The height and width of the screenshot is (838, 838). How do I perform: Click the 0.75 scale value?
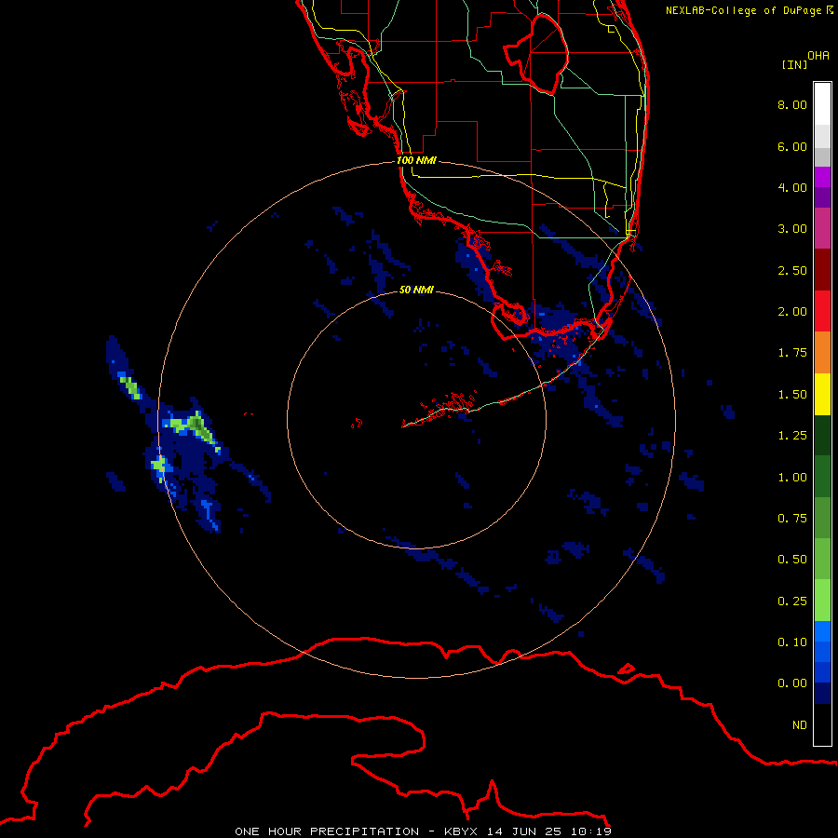tap(792, 519)
